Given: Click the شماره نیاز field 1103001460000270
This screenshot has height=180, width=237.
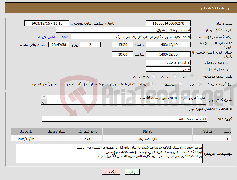Looking at the screenshot, I should click(x=168, y=23).
